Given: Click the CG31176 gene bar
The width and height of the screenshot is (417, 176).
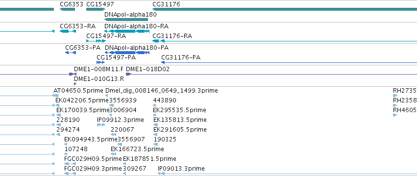Looking at the screenshot, I should pos(285,9).
